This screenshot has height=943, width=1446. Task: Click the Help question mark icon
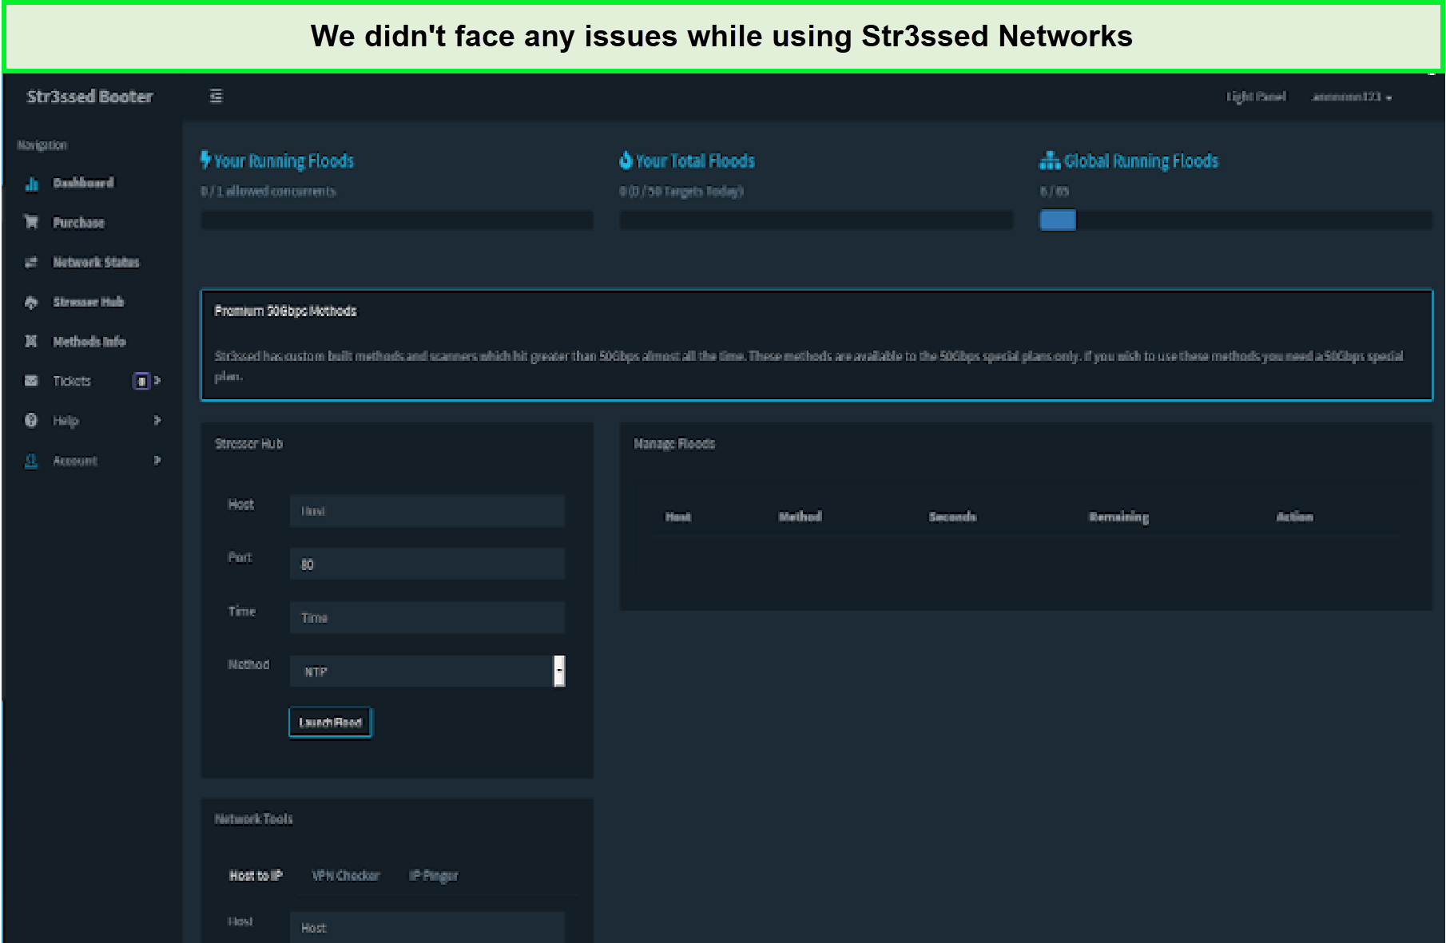point(32,421)
